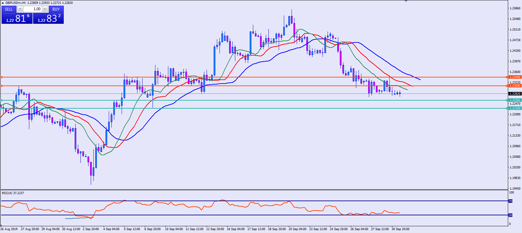Select the teal 1.22300 price level tag

[x=515, y=108]
